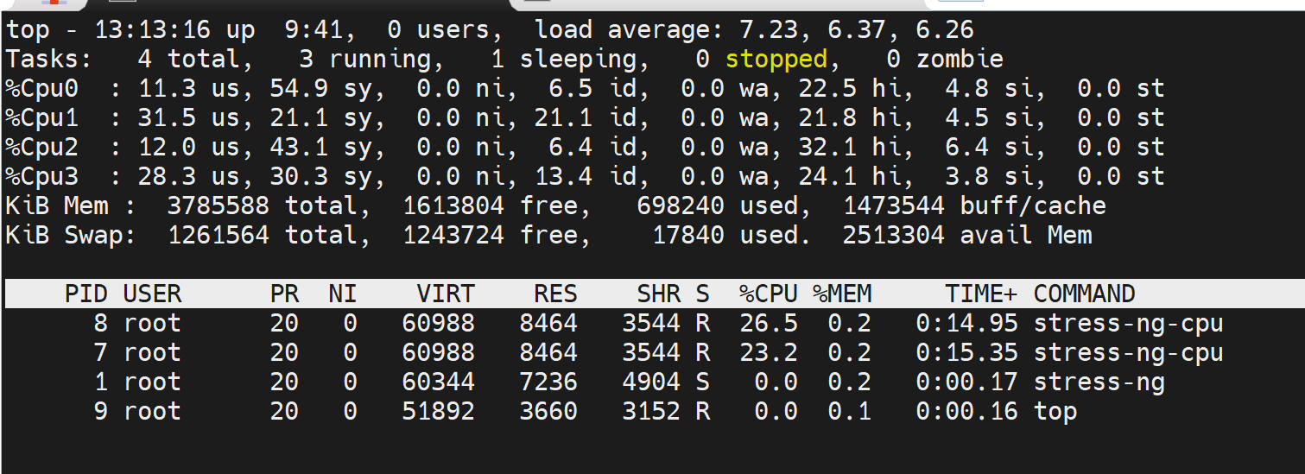The image size is (1305, 474).
Task: Click the TIME+ column header
Action: [980, 294]
